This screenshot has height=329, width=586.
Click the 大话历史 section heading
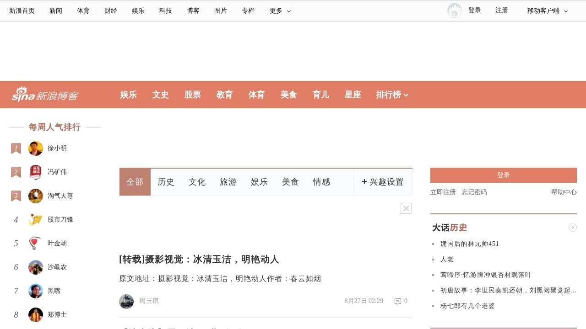[x=450, y=228]
